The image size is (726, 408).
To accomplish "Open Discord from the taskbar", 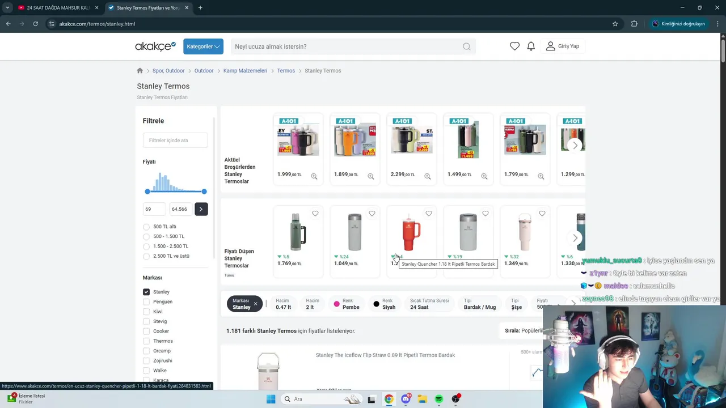I will [406, 399].
